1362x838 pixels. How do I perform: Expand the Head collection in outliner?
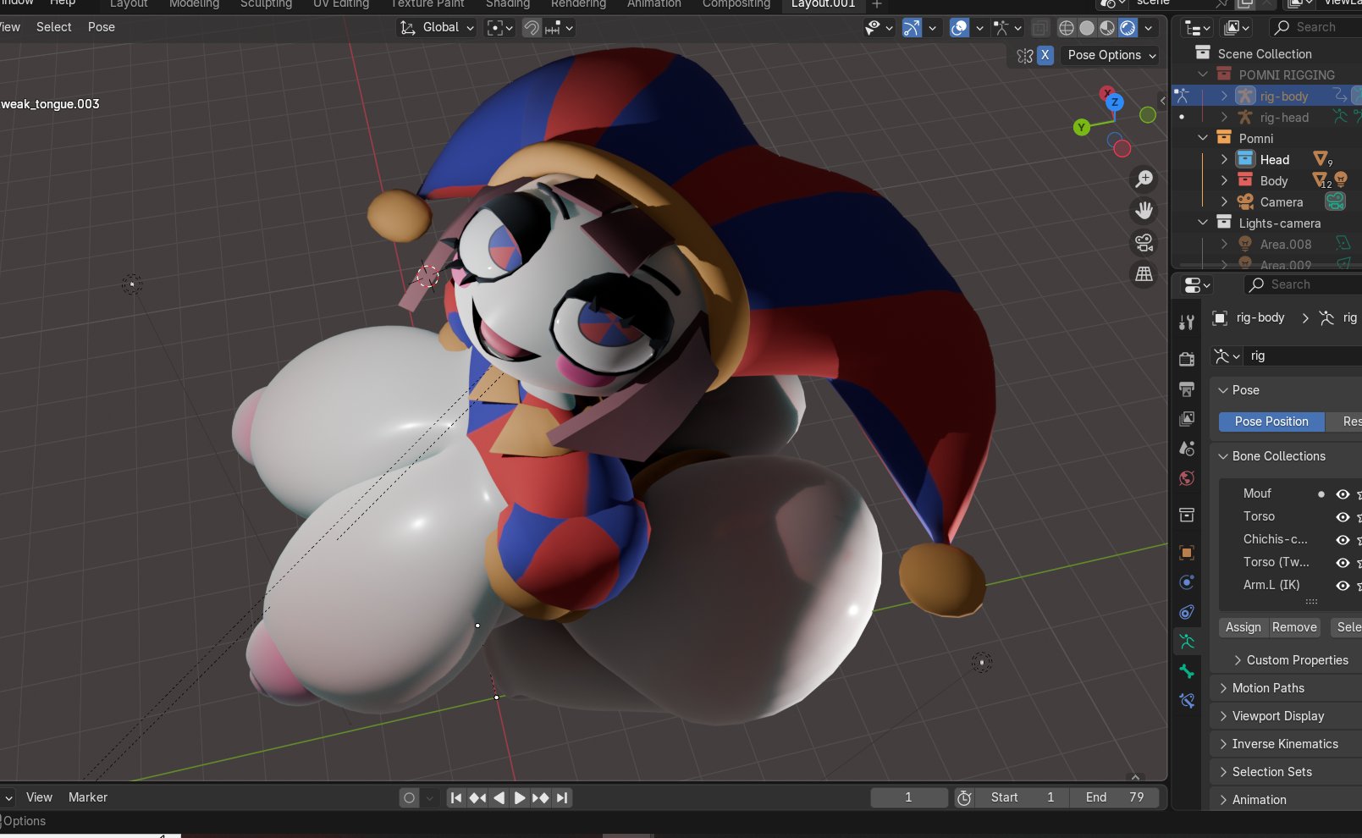(x=1224, y=159)
